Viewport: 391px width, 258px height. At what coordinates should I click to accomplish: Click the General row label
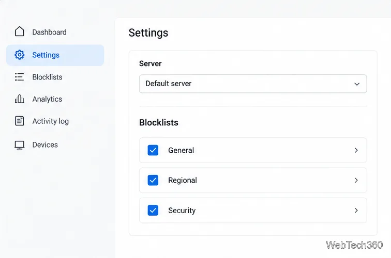181,150
